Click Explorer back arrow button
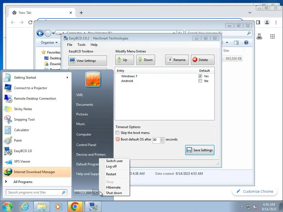Screen dimensions: 283x212 [x=40, y=33]
